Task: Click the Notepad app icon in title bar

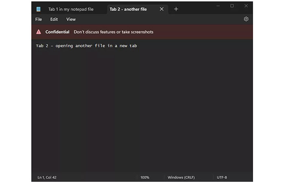Action: coord(39,9)
